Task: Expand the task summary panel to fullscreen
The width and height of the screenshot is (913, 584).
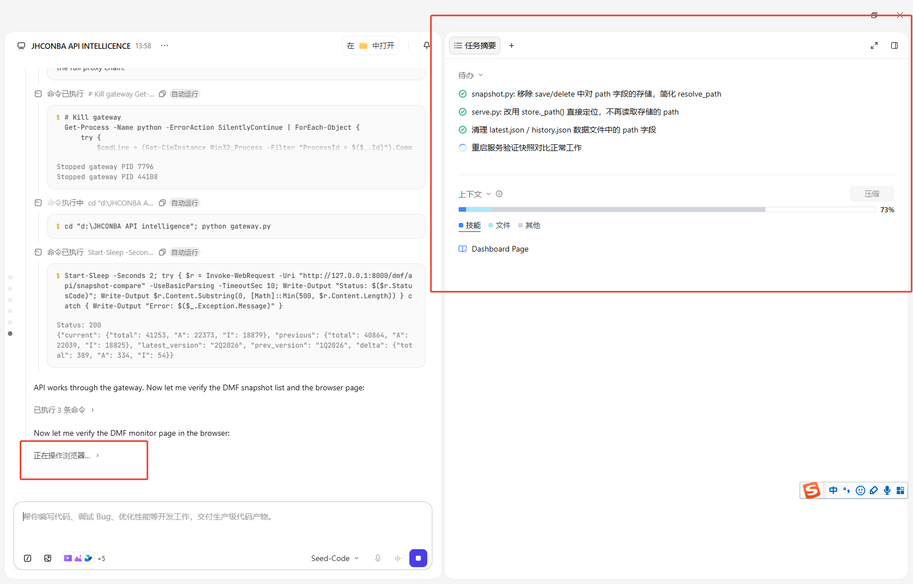Action: [x=874, y=45]
